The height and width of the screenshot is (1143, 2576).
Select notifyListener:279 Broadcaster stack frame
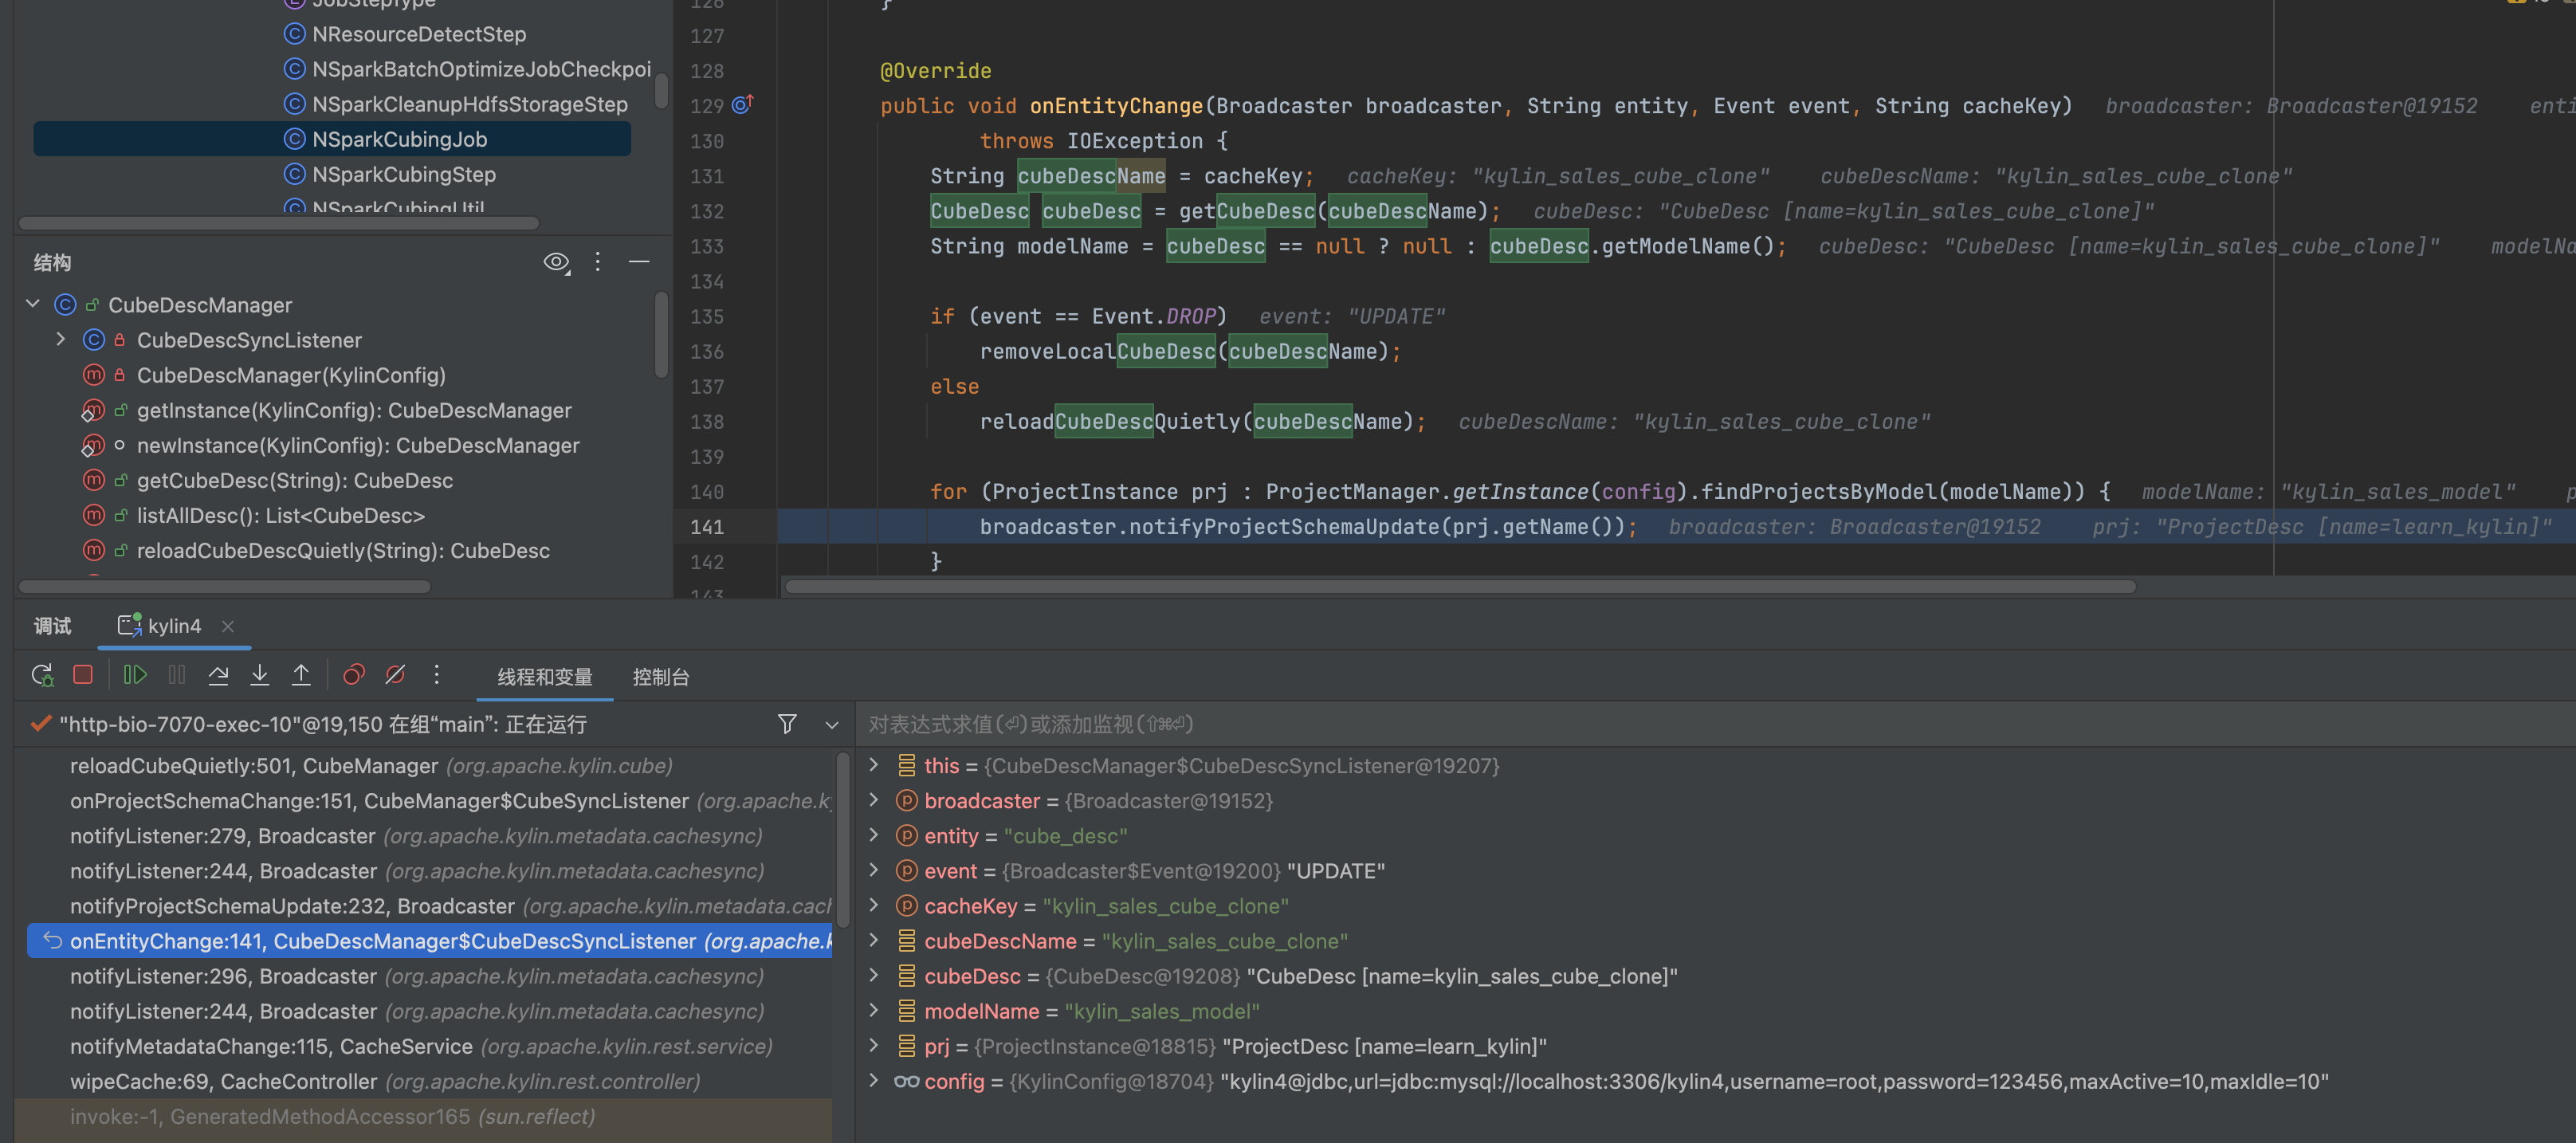[416, 836]
